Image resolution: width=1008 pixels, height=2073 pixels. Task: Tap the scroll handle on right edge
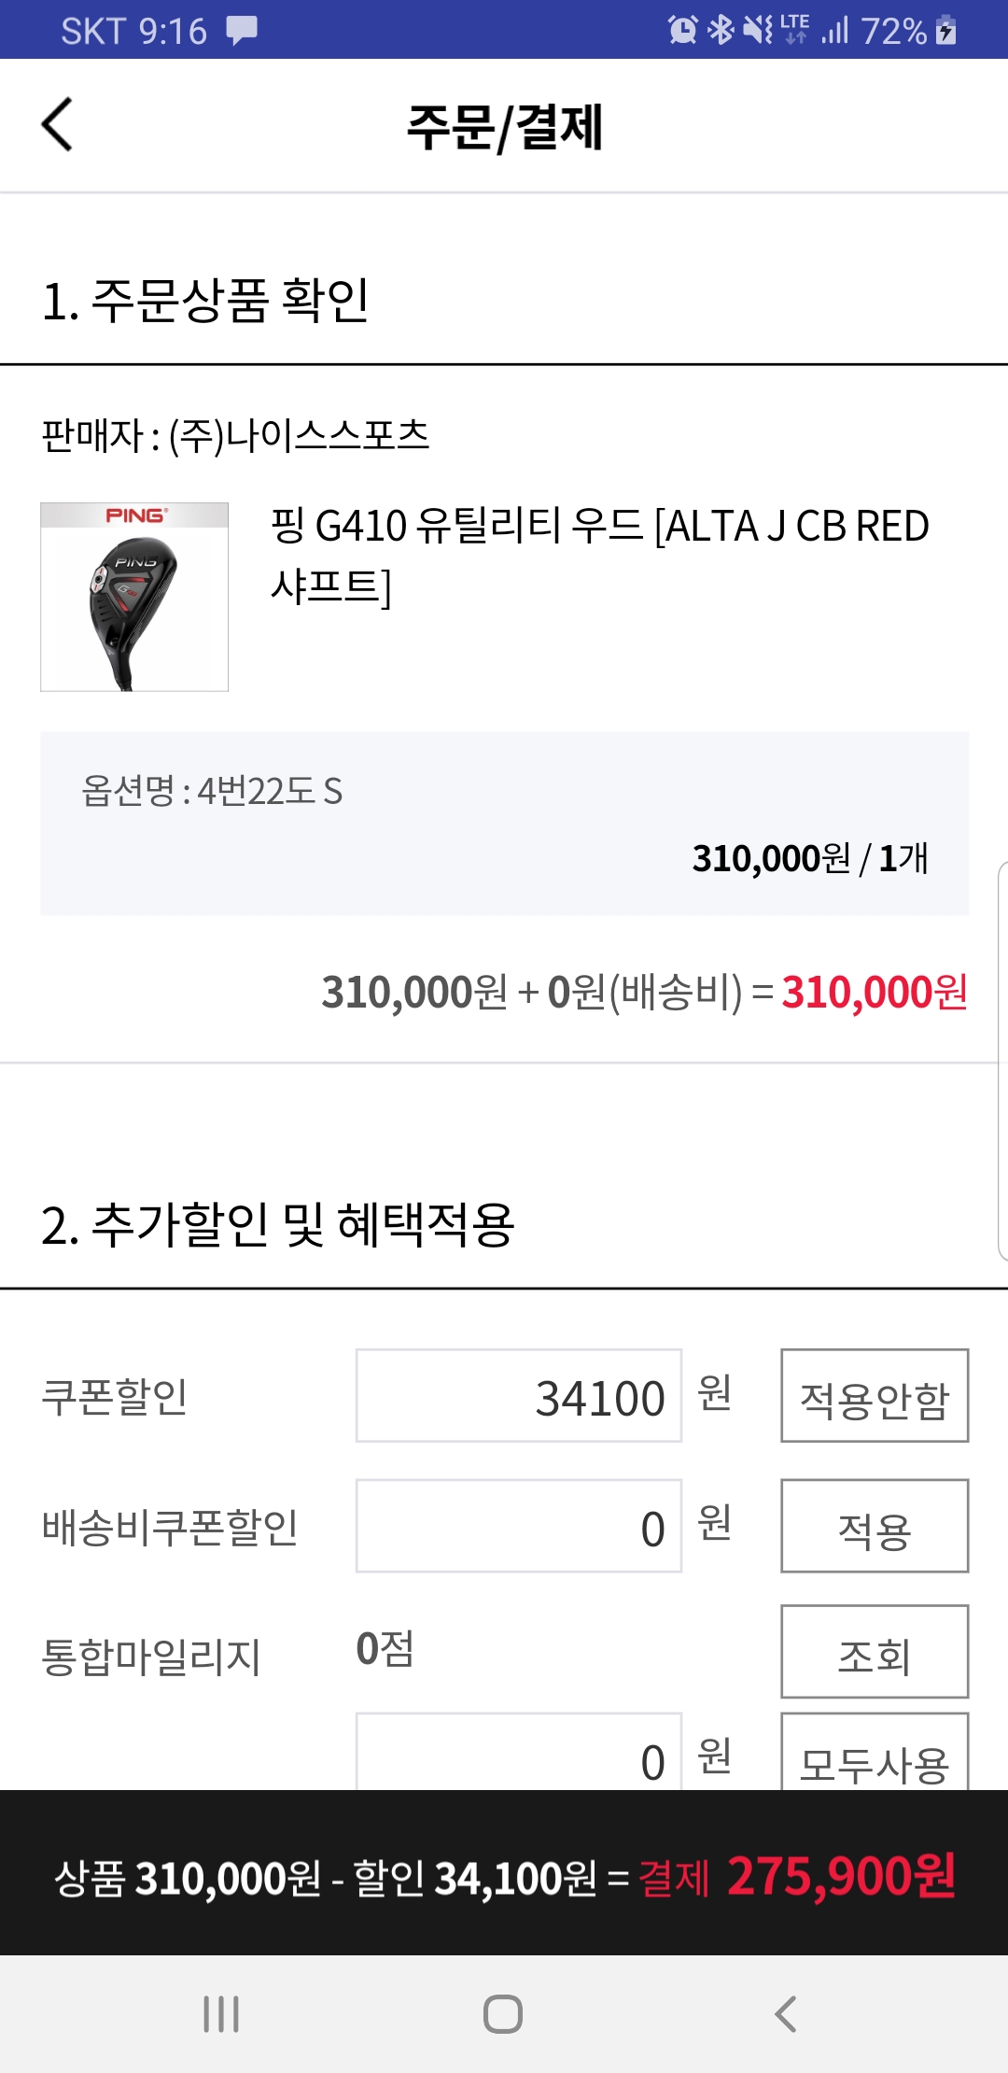point(1001,1061)
